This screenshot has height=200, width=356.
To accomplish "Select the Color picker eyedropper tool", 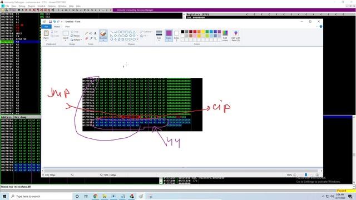I will pyautogui.click(x=91, y=38).
